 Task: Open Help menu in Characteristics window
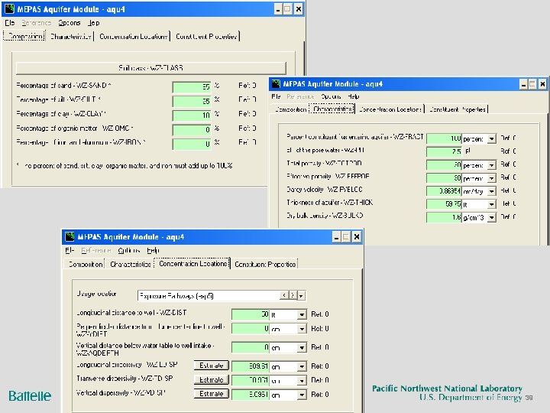353,96
